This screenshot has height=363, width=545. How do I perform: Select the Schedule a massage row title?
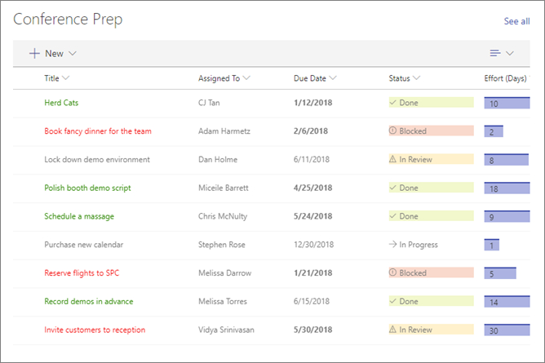[79, 217]
